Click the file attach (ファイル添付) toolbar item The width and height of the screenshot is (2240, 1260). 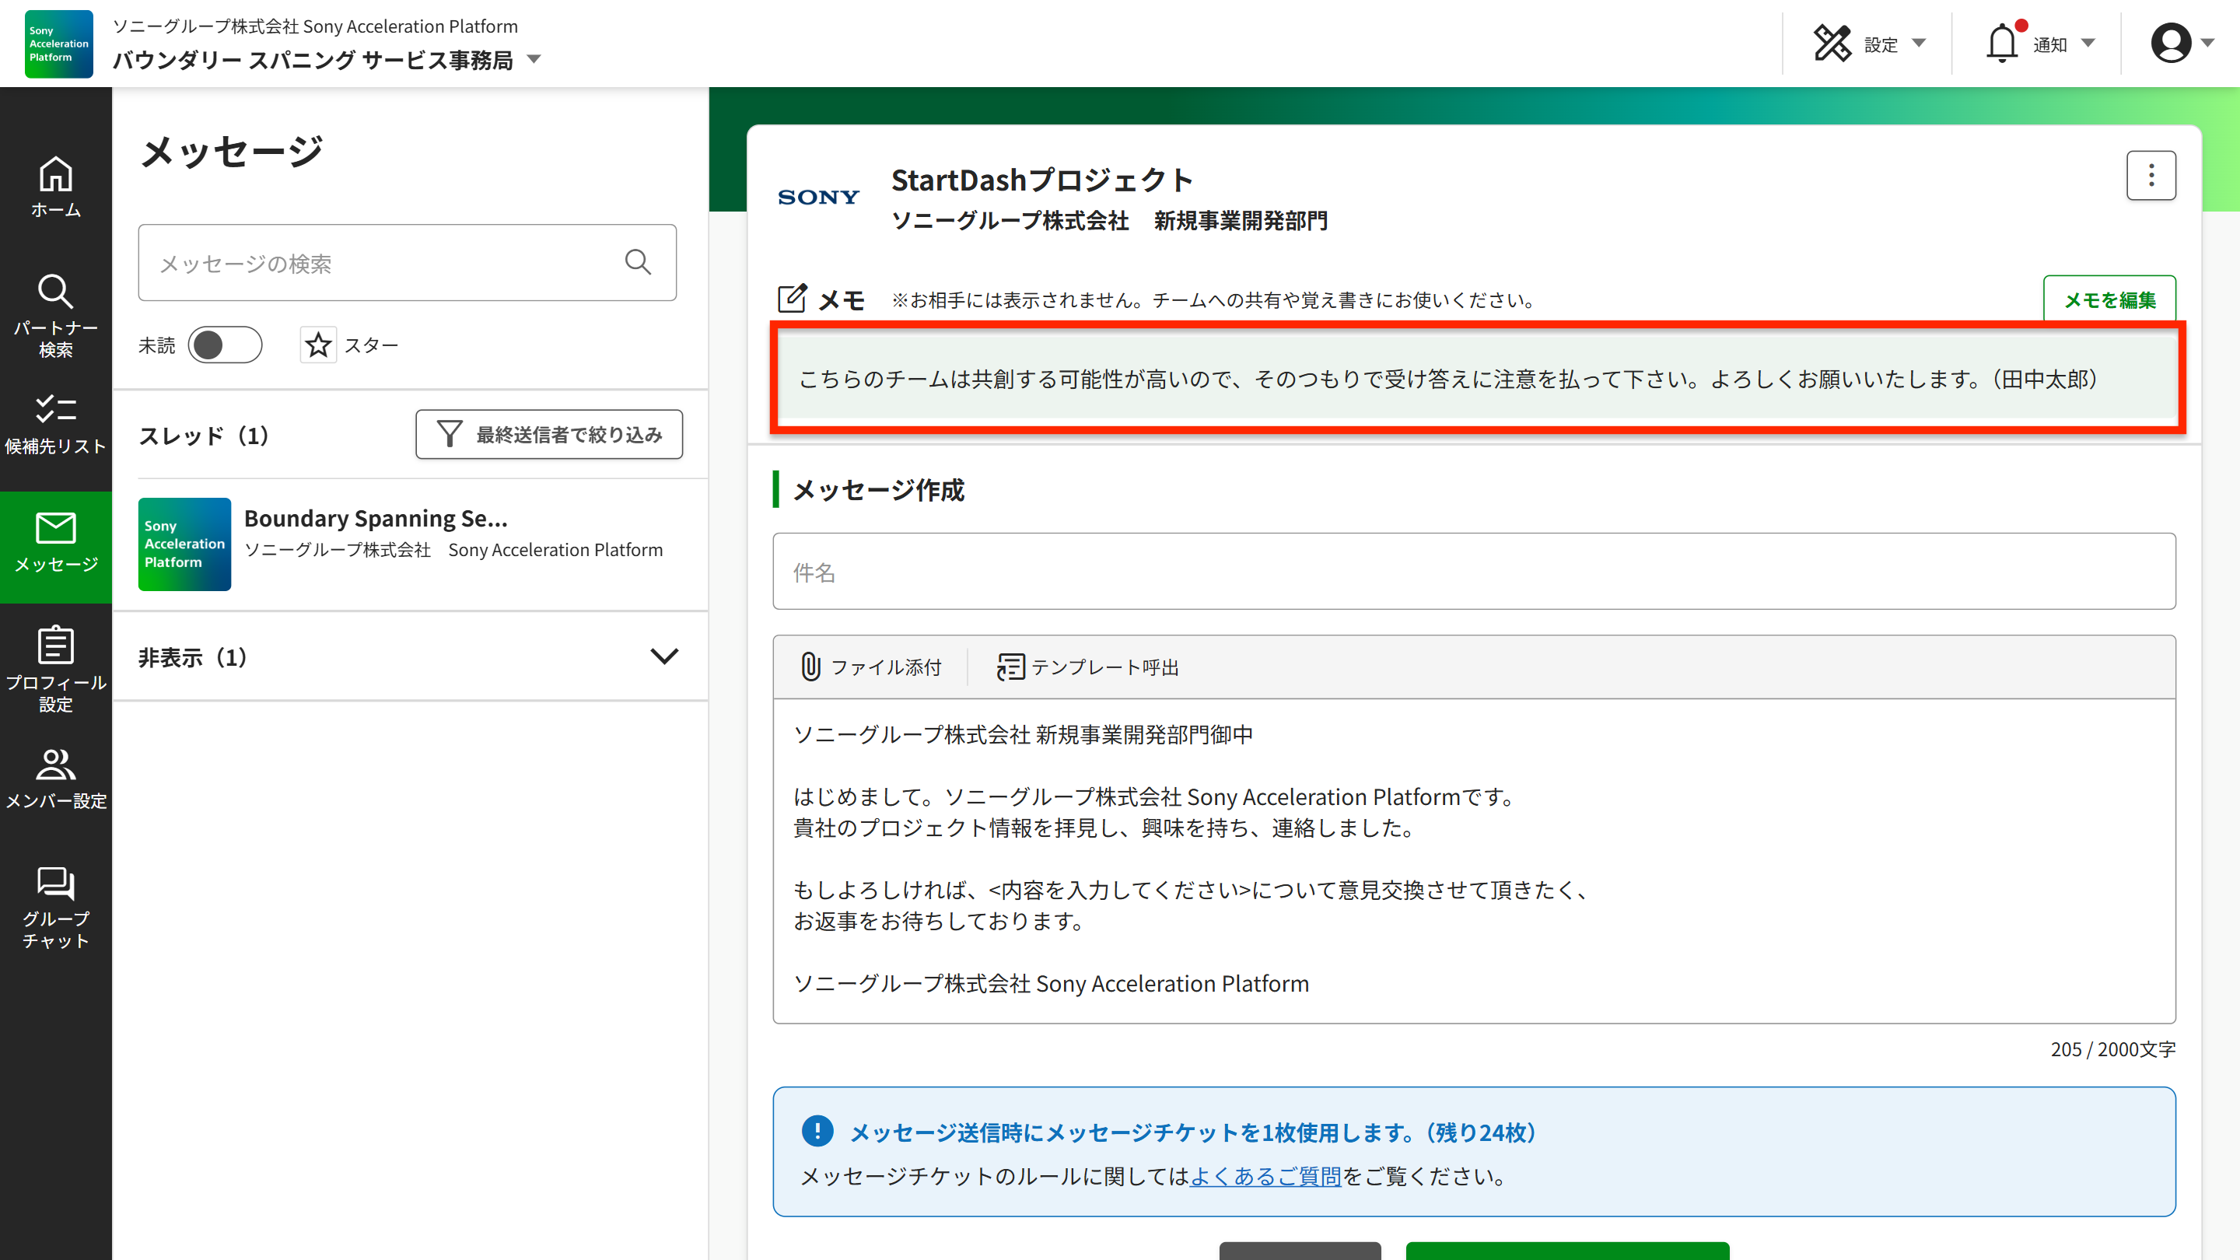[870, 667]
